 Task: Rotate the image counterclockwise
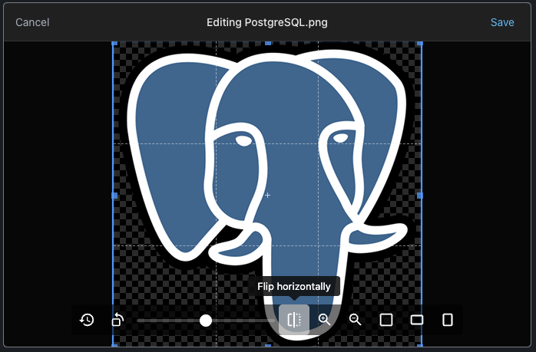point(117,320)
